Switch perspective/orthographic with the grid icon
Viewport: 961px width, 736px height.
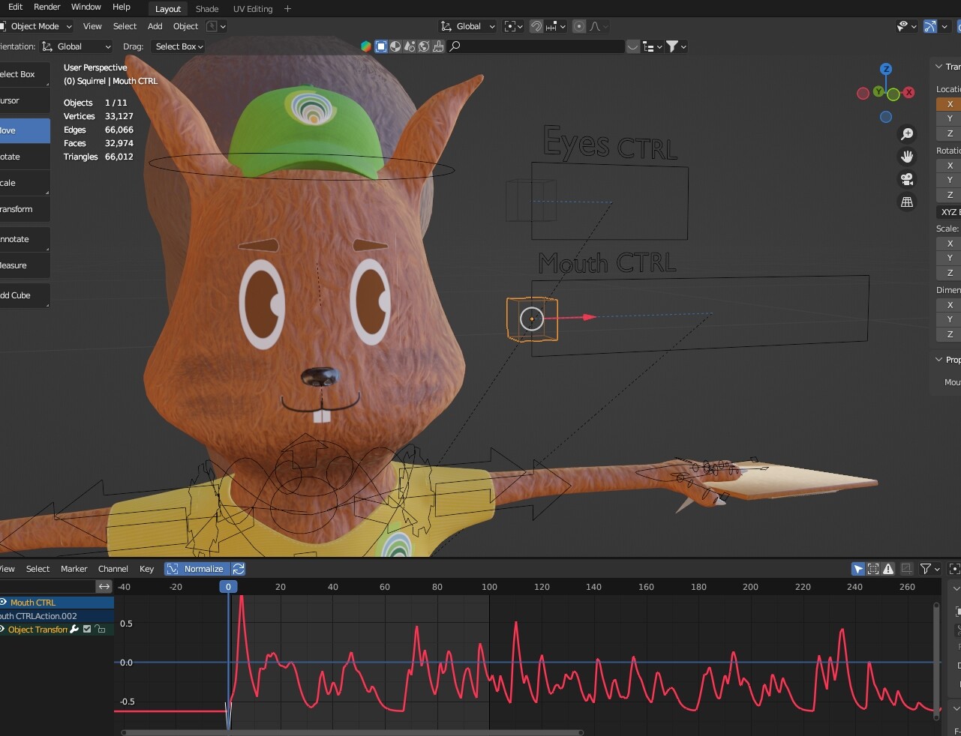907,202
